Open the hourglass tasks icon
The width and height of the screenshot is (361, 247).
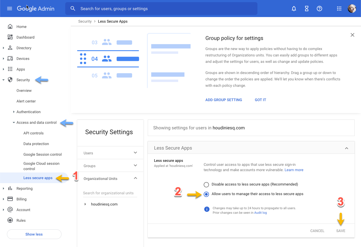pos(307,9)
